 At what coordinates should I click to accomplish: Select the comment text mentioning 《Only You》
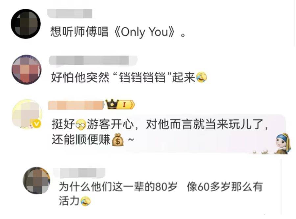(x=118, y=32)
